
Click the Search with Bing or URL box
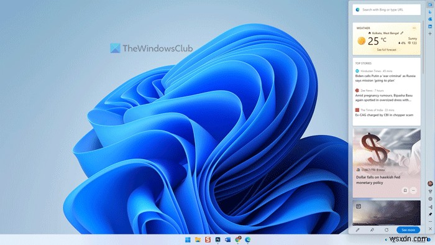coord(387,10)
